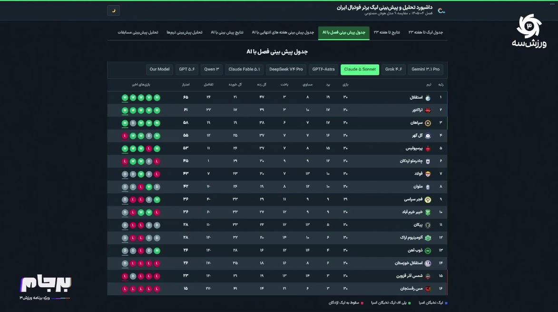Click the L form badge in گل گهر row
The image size is (558, 312).
coord(125,136)
